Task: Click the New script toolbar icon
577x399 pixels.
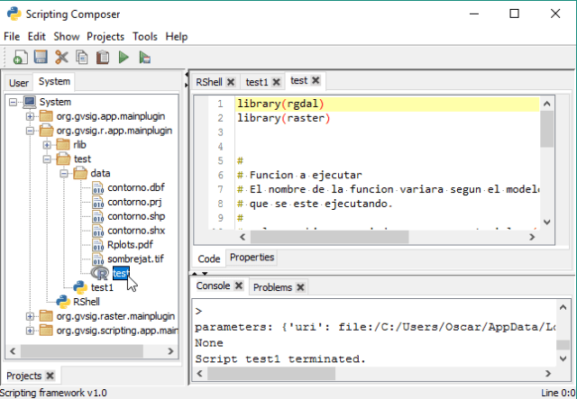Action: coord(20,58)
